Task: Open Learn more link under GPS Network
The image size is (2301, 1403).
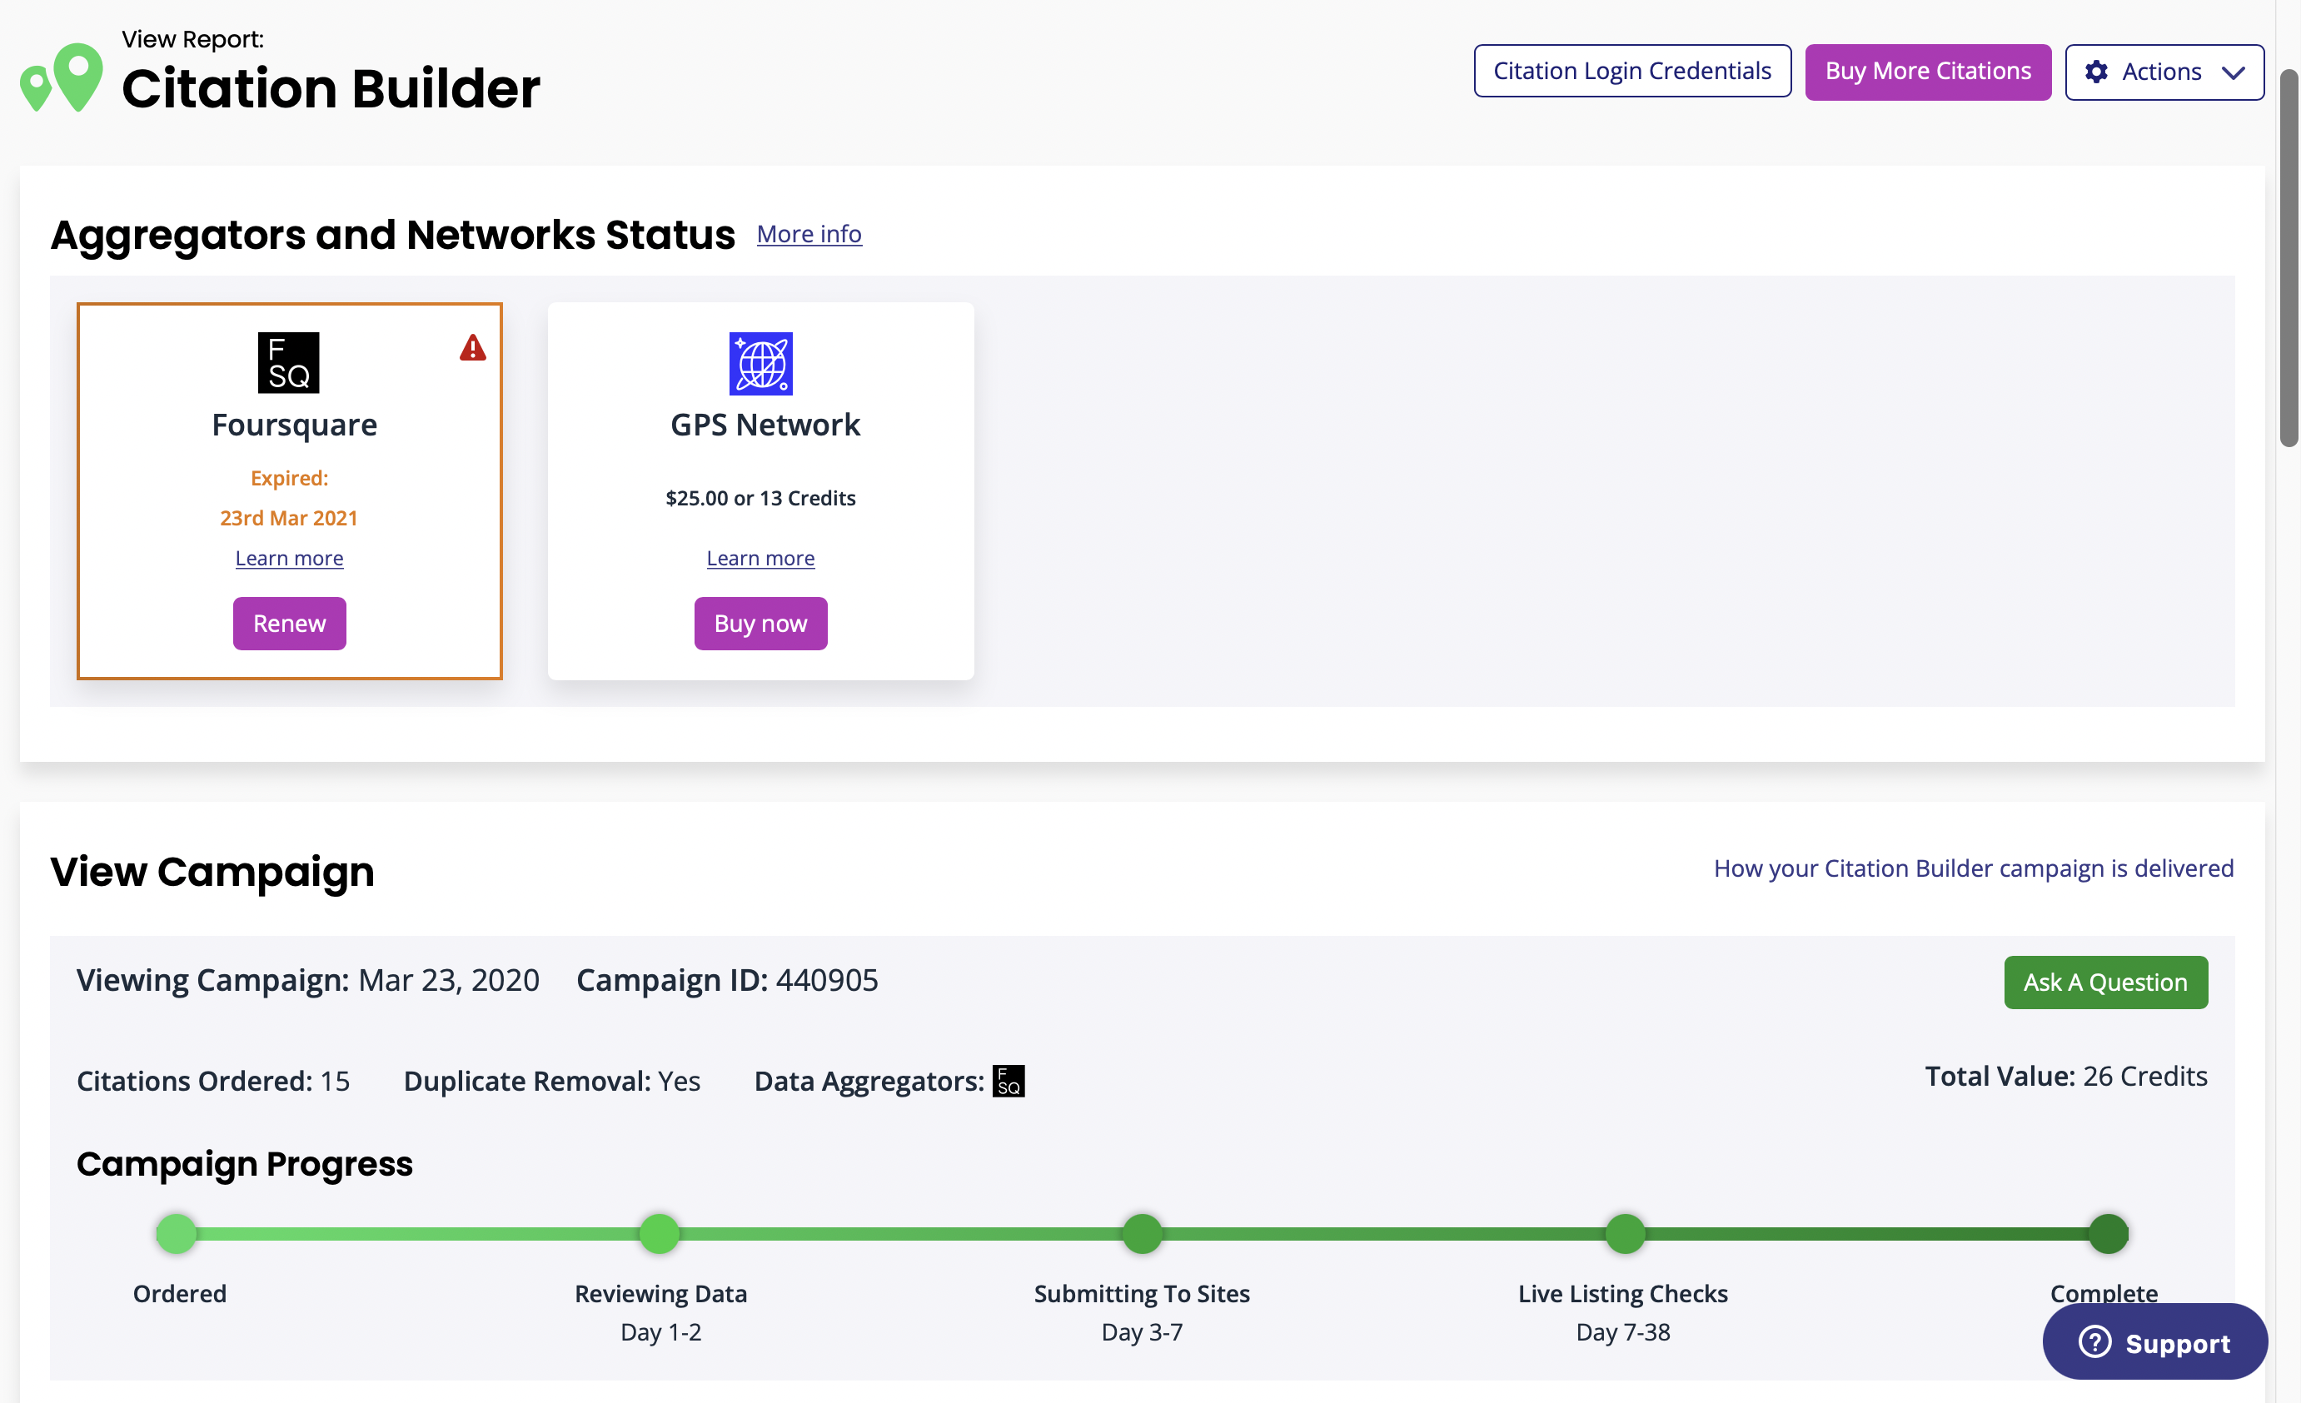Action: pyautogui.click(x=760, y=558)
